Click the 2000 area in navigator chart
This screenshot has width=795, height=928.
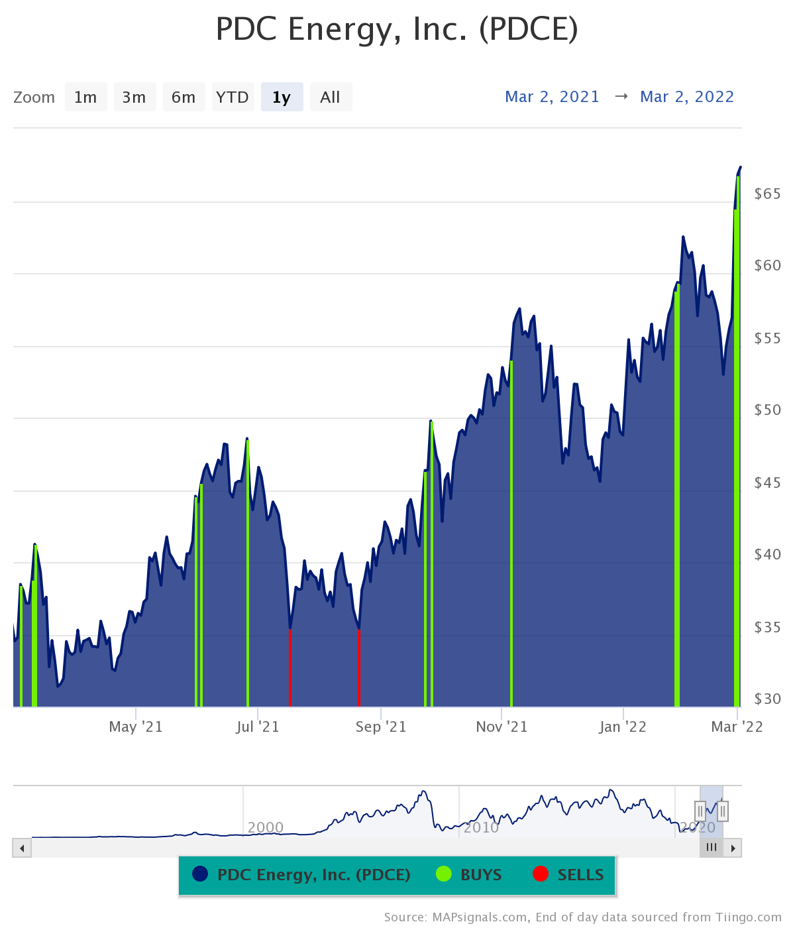[266, 827]
